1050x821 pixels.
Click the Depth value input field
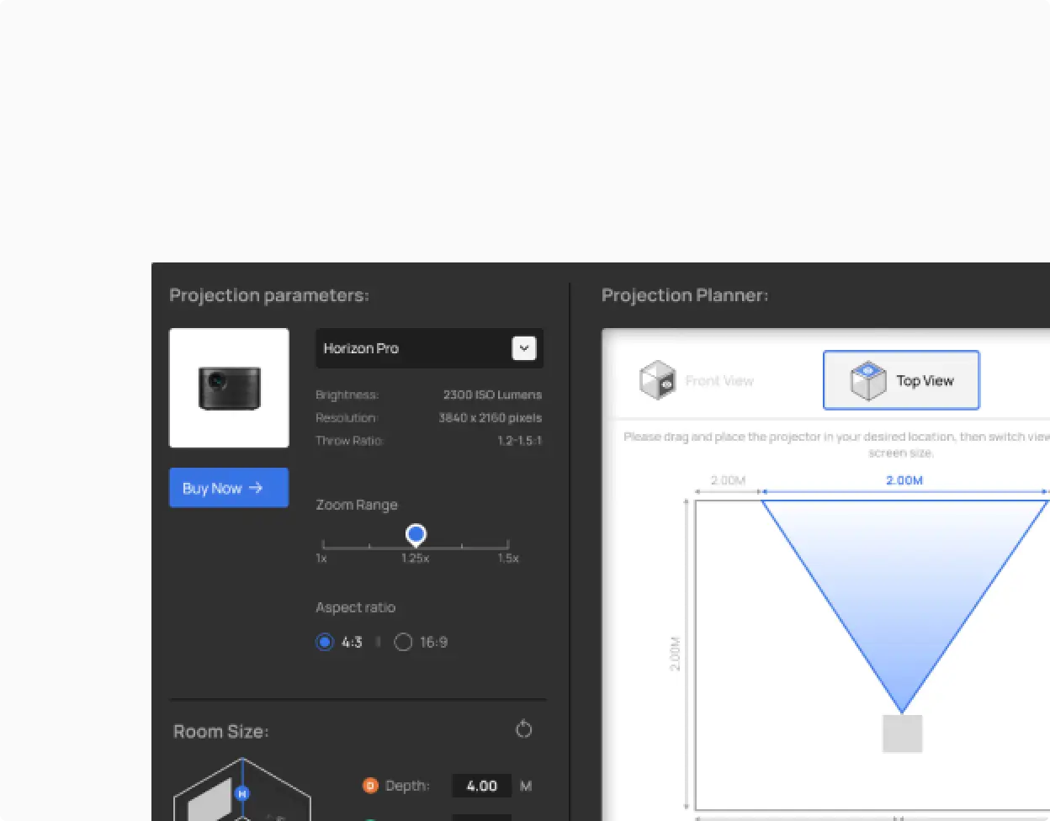[481, 786]
